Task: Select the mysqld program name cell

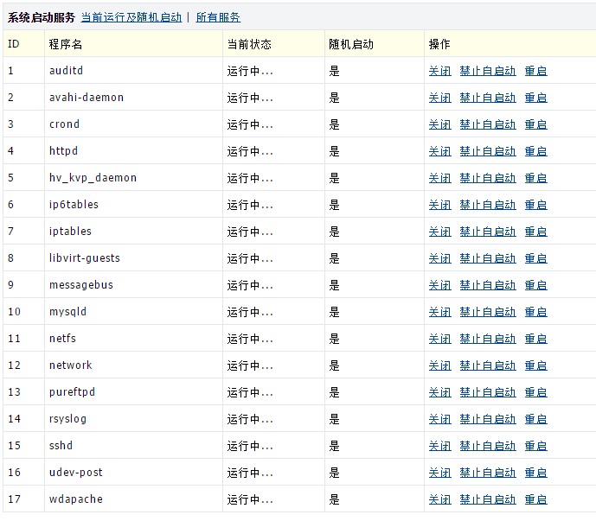Action: pyautogui.click(x=133, y=311)
